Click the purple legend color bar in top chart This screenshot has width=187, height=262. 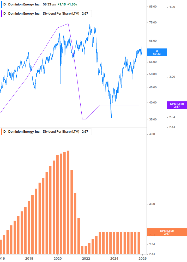pyautogui.click(x=2, y=14)
